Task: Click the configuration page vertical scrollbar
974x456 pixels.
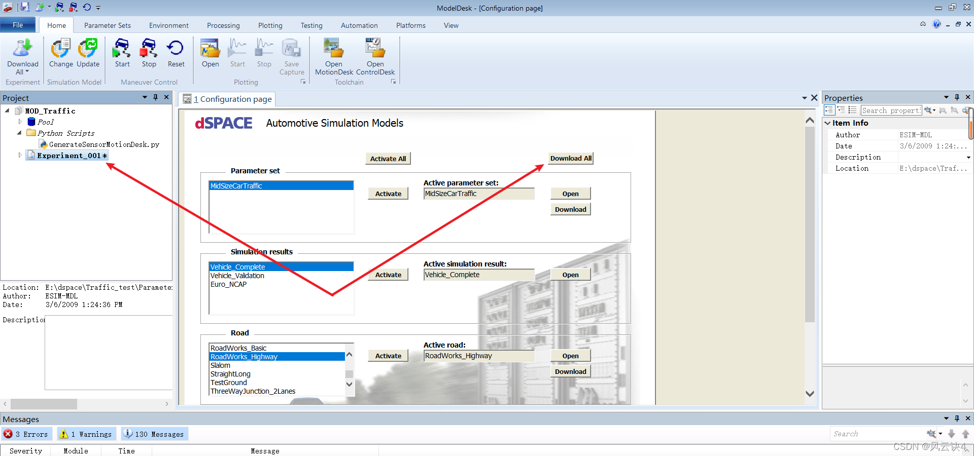Action: pyautogui.click(x=810, y=224)
